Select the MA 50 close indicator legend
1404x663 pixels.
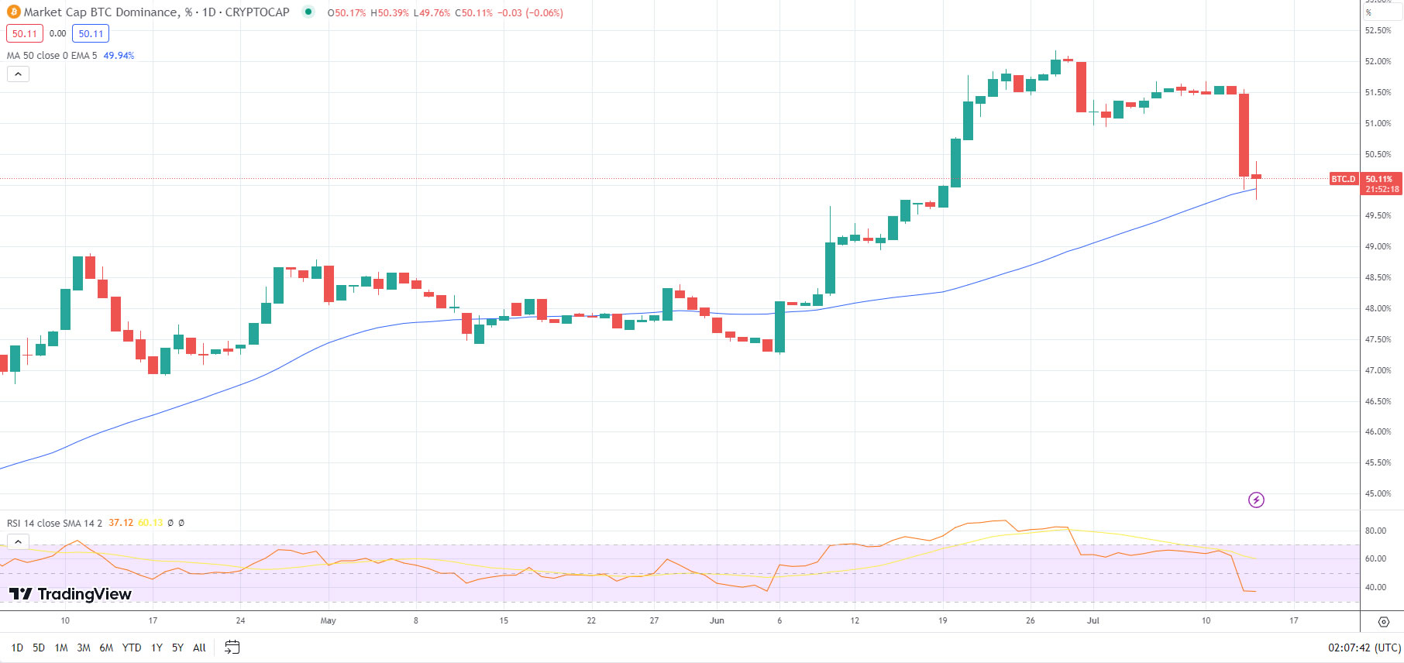(52, 56)
